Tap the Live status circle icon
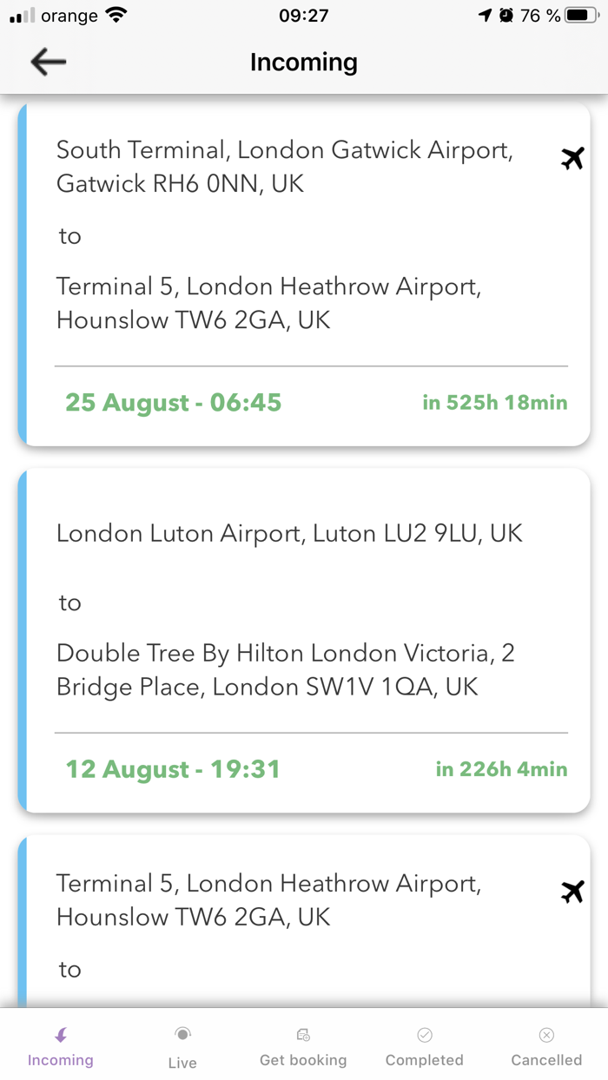Screen dimensions: 608x1080 tap(182, 1033)
